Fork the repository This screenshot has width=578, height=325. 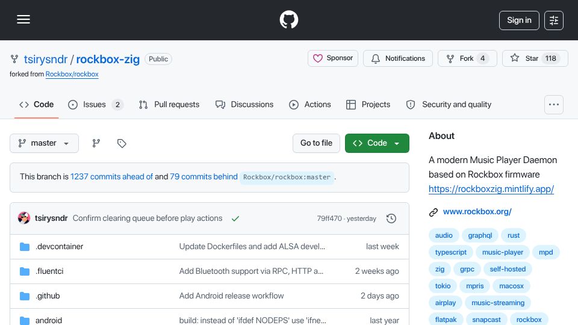coord(467,58)
